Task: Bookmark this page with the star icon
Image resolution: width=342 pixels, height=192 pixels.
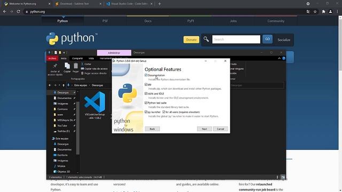Action: pos(315,12)
